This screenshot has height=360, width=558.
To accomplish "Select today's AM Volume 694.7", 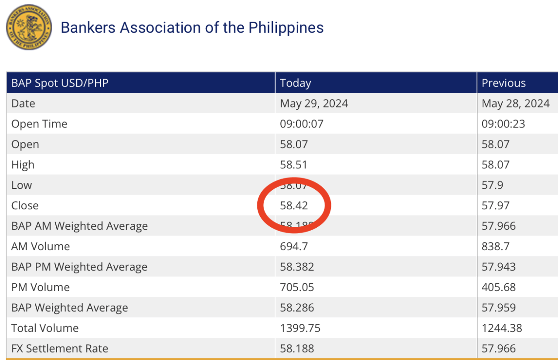I will pyautogui.click(x=294, y=246).
